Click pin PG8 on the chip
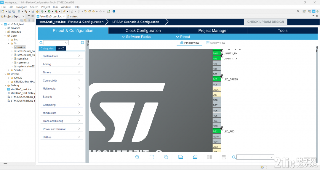Image resolution: width=320 pixels, height=170 pixels. 217,100
